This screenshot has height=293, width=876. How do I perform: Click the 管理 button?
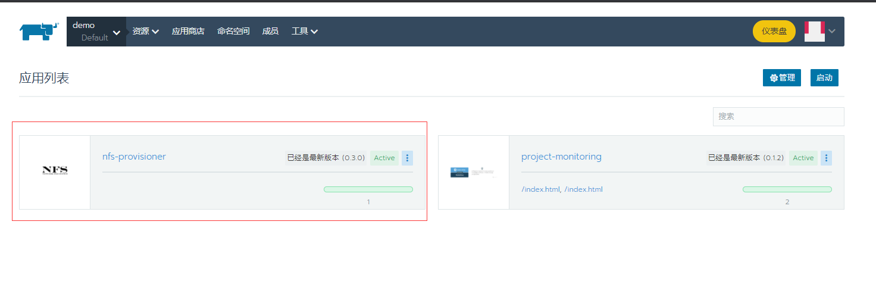pos(782,78)
